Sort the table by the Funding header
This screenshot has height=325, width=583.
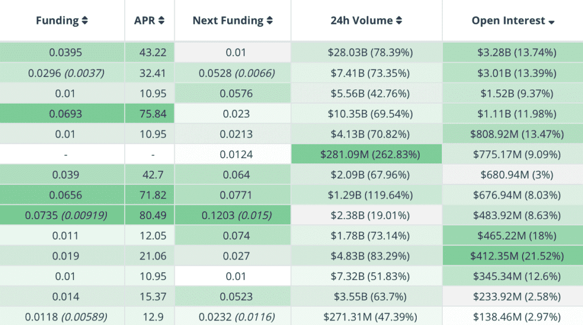pyautogui.click(x=57, y=20)
